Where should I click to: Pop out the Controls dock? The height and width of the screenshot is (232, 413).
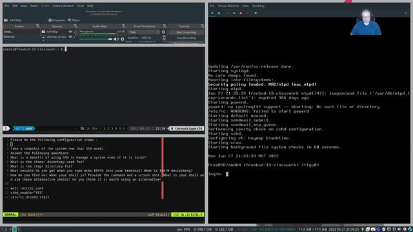click(x=202, y=26)
